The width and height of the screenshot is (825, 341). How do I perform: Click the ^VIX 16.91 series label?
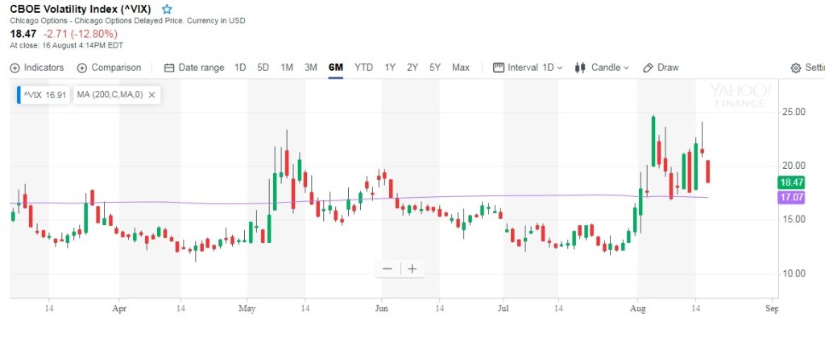pos(44,95)
